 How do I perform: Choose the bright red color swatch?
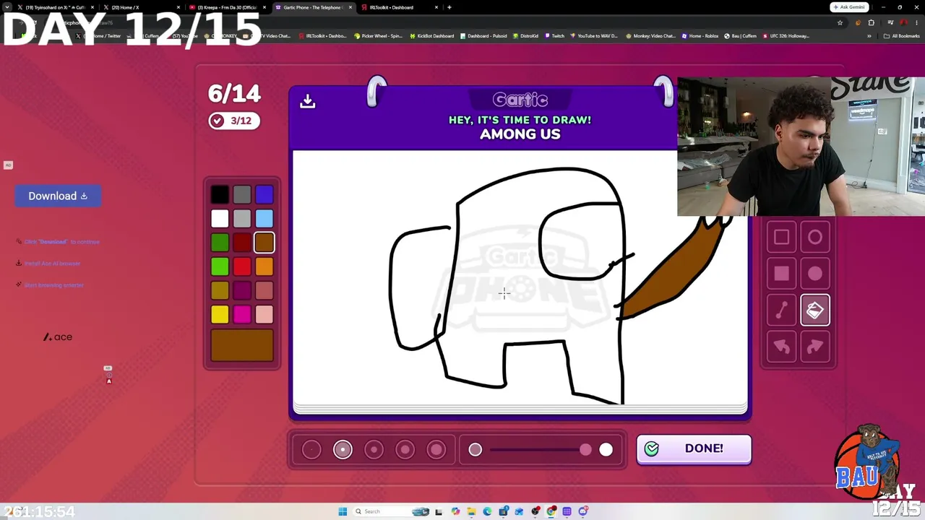tap(242, 267)
